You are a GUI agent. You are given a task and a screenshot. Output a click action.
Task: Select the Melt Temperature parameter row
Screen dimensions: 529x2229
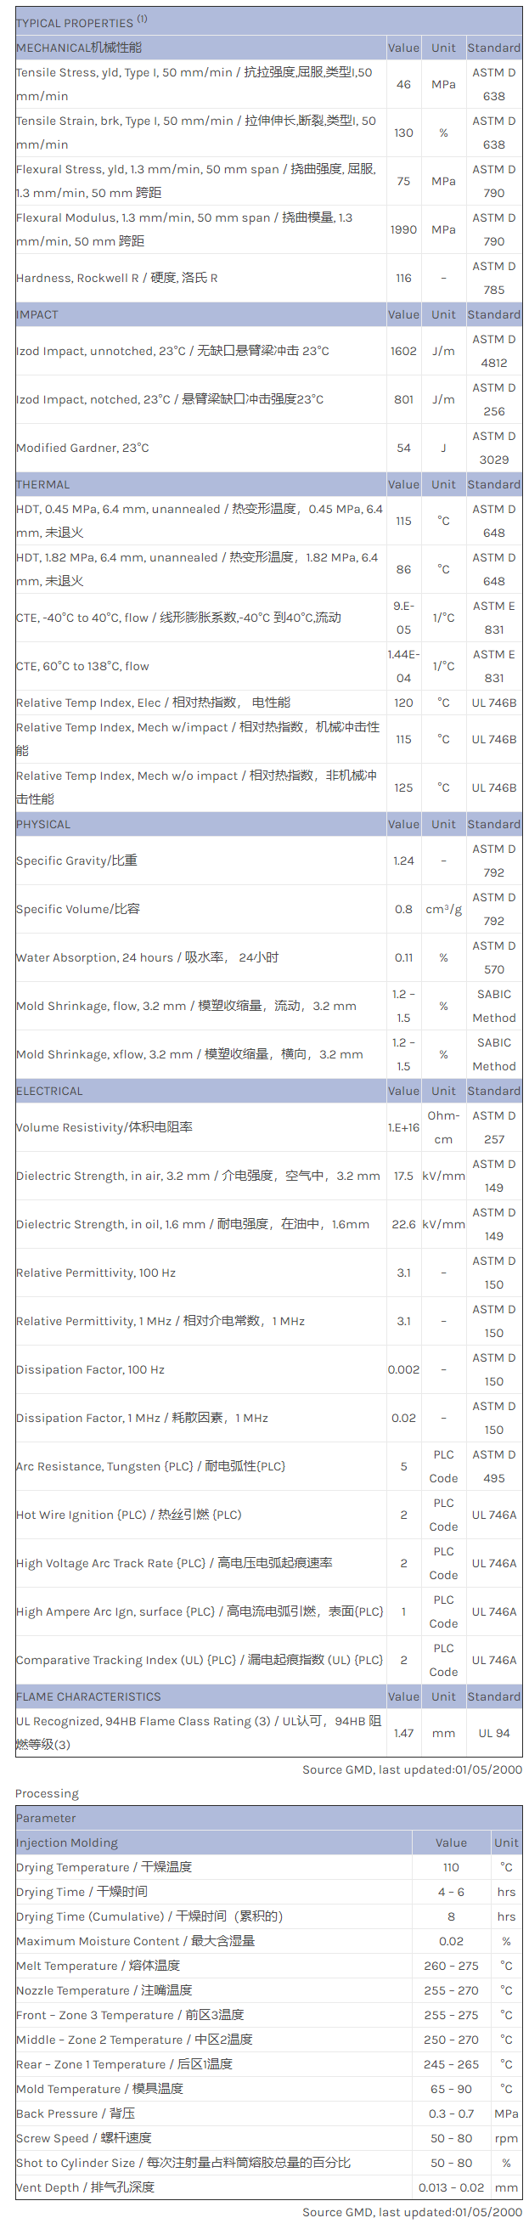[x=98, y=1965]
